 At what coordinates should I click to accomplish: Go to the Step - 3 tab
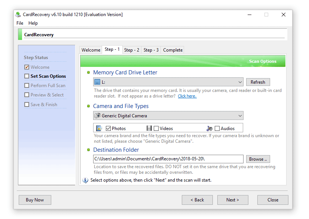pyautogui.click(x=151, y=50)
